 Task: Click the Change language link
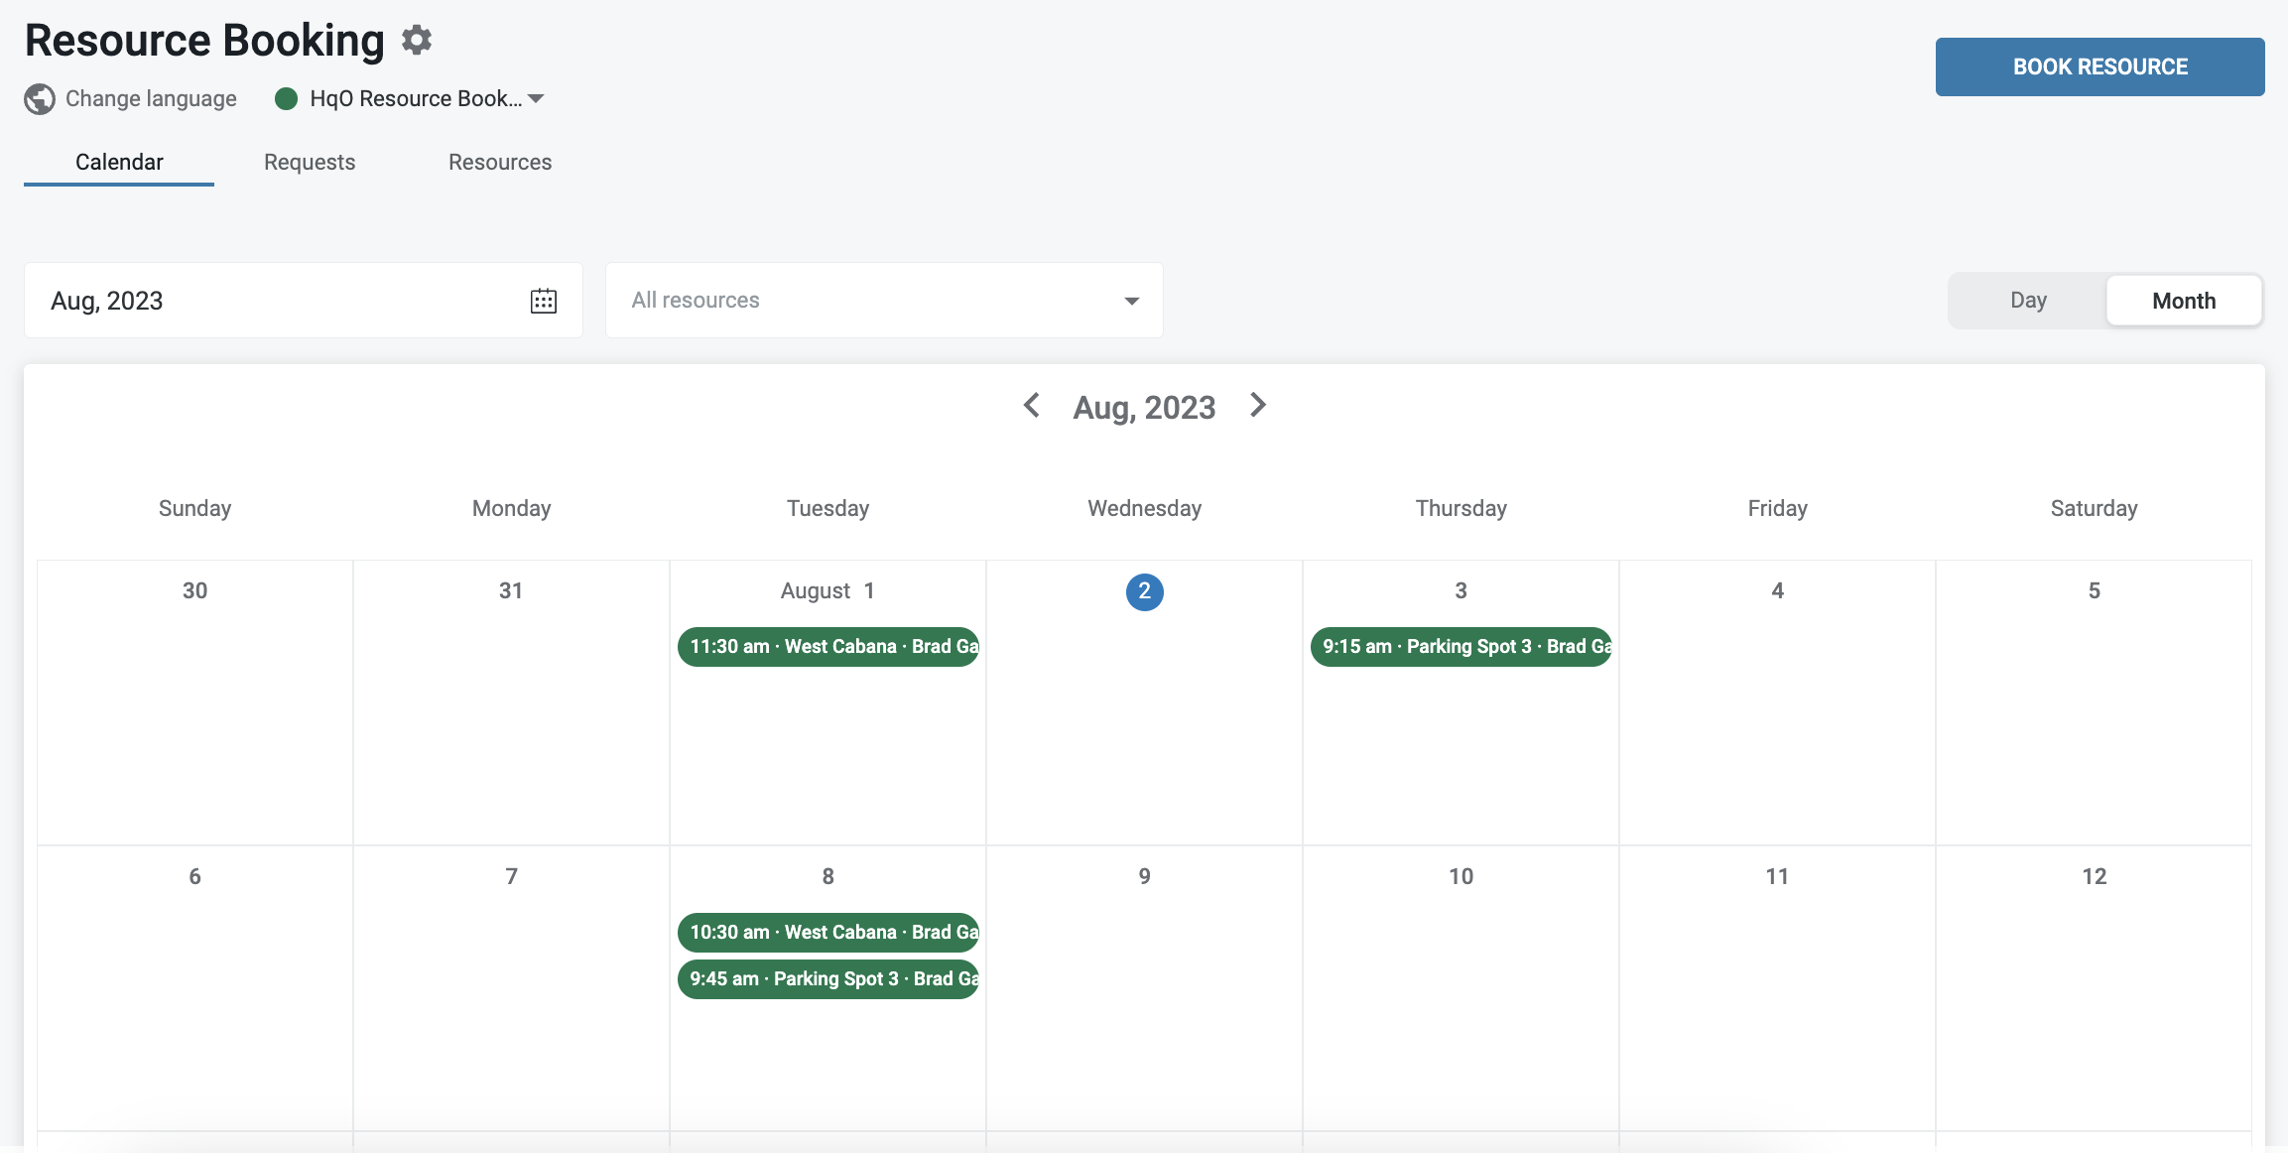click(x=151, y=98)
